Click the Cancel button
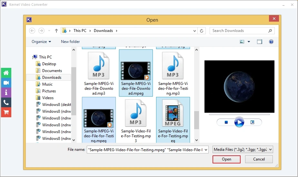 pyautogui.click(x=259, y=159)
